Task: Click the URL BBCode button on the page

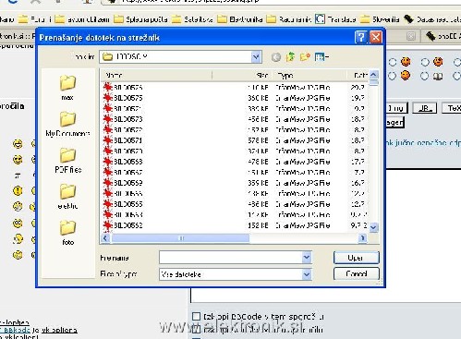Action: [424, 108]
